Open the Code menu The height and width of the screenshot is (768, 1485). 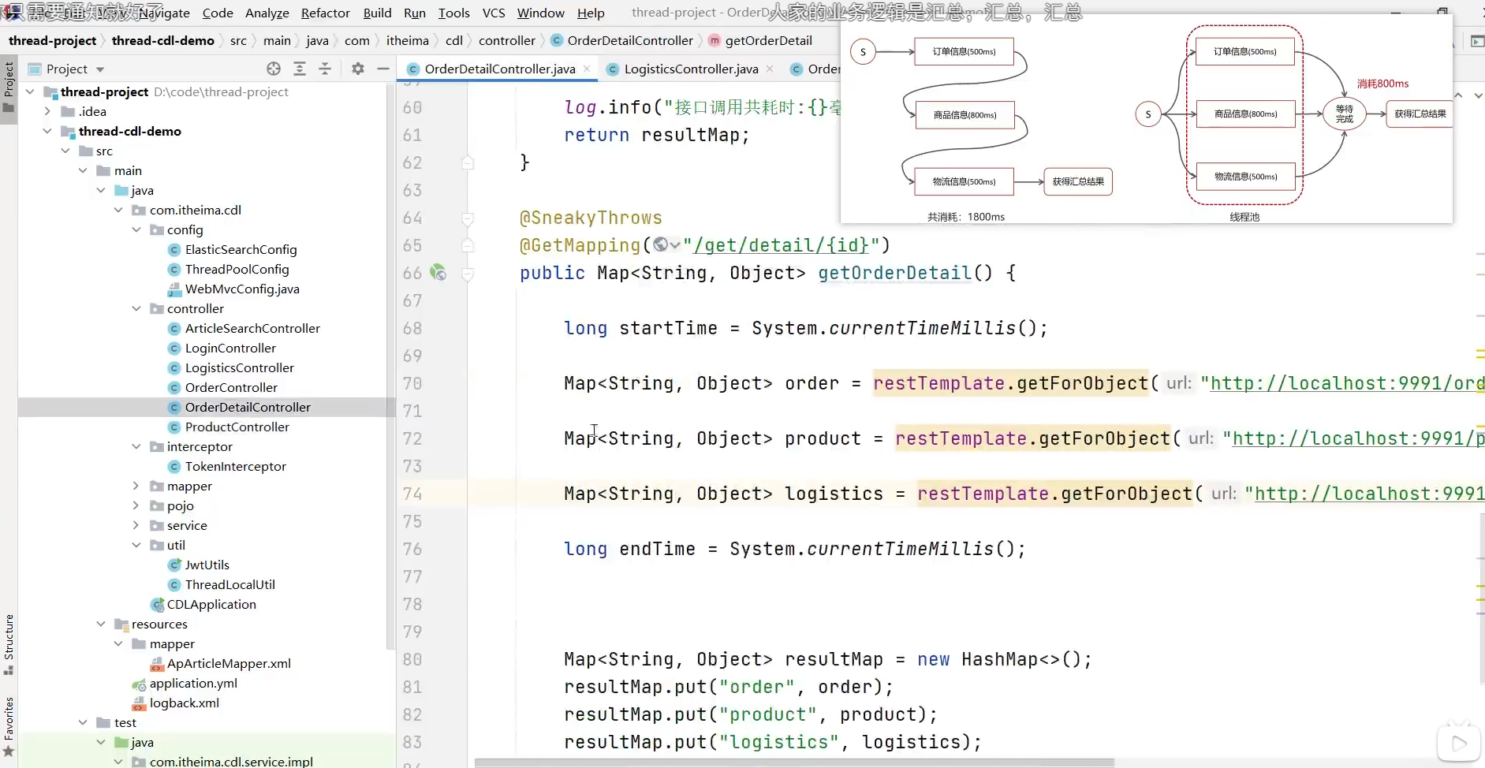(218, 13)
